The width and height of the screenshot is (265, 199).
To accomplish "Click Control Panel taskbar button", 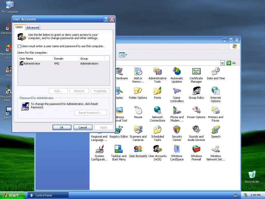I will point(48,195).
